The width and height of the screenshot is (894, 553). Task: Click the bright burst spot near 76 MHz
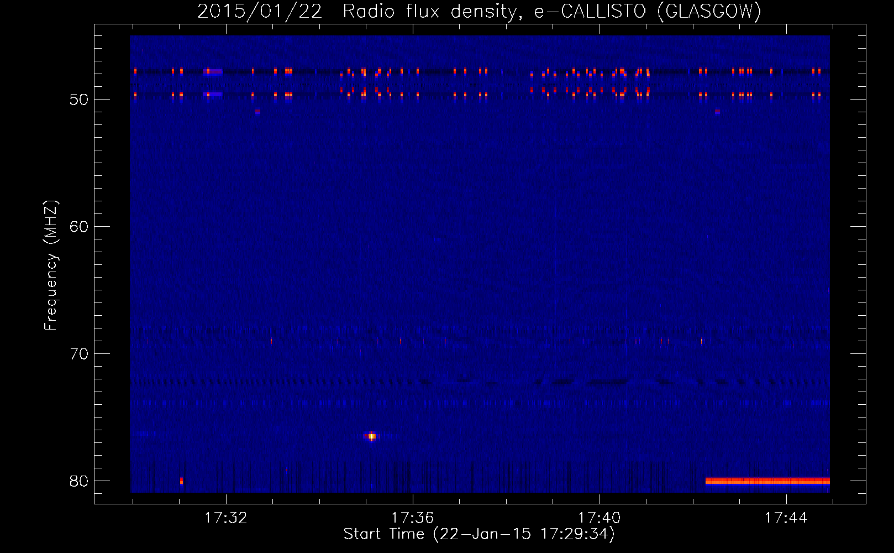click(x=372, y=436)
